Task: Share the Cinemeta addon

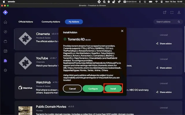Action: pos(164,43)
